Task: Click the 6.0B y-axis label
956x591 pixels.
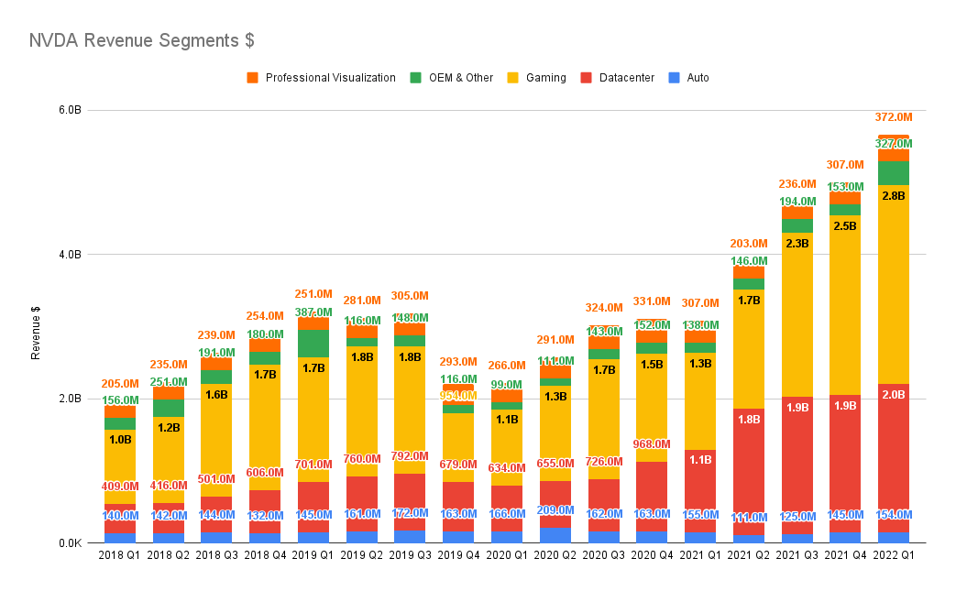Action: (x=70, y=110)
